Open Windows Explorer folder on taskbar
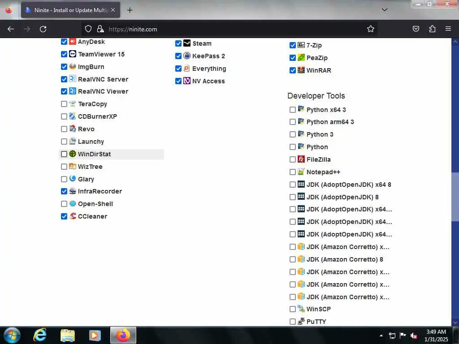Viewport: 459px width, 344px height. click(68, 335)
